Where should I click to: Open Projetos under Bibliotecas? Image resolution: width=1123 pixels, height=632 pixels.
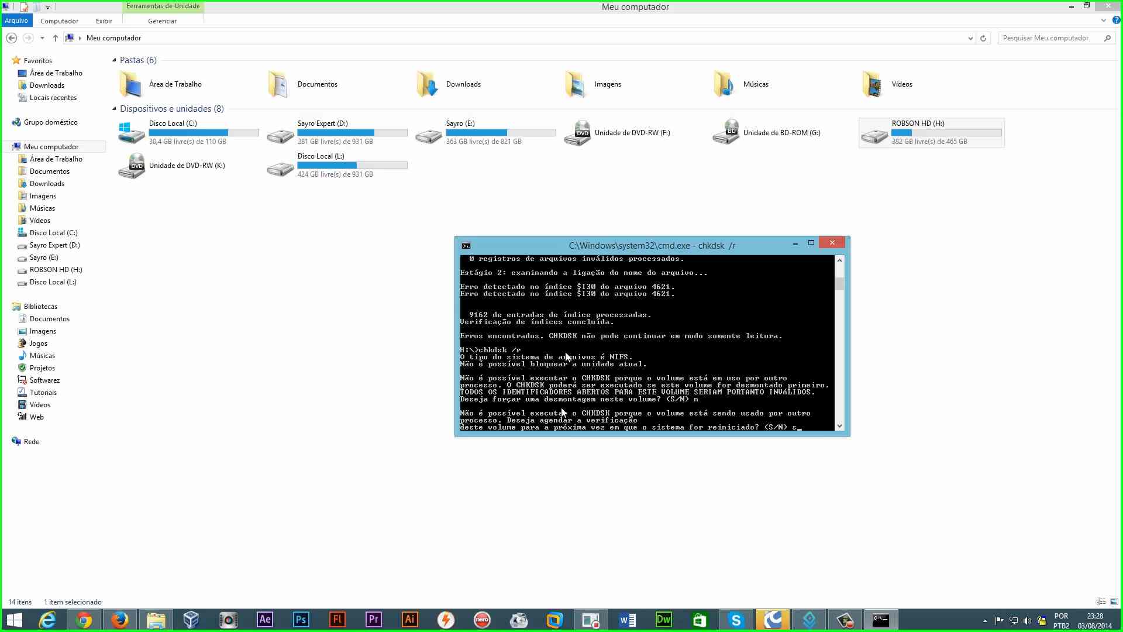pyautogui.click(x=42, y=368)
